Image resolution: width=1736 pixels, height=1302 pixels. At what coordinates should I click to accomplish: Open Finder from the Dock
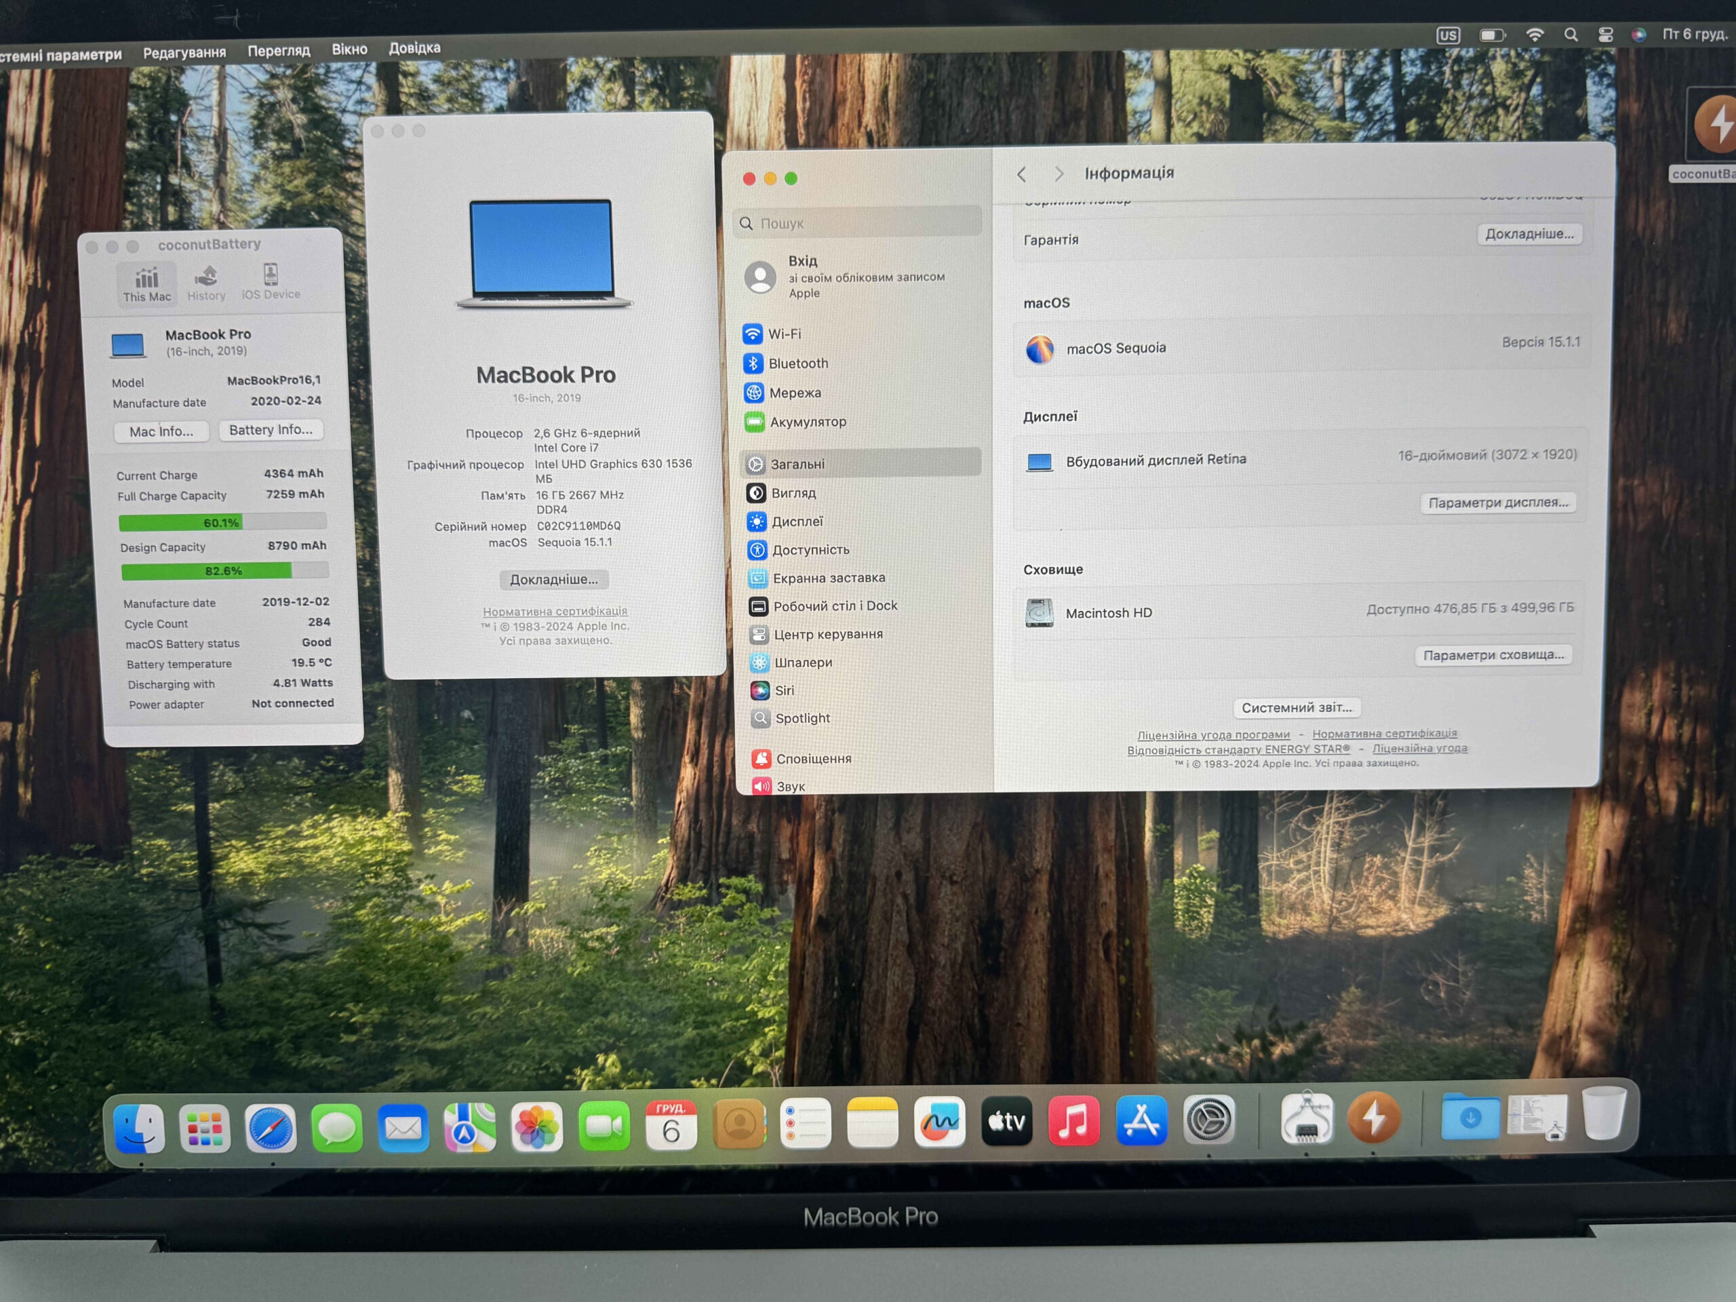click(139, 1129)
